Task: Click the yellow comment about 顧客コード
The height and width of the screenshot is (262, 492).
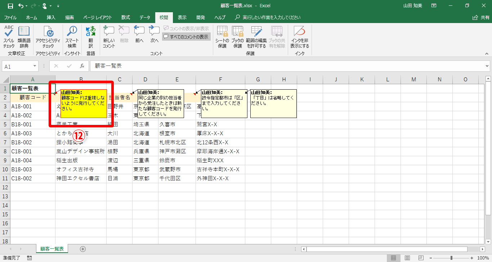Action: tap(84, 104)
